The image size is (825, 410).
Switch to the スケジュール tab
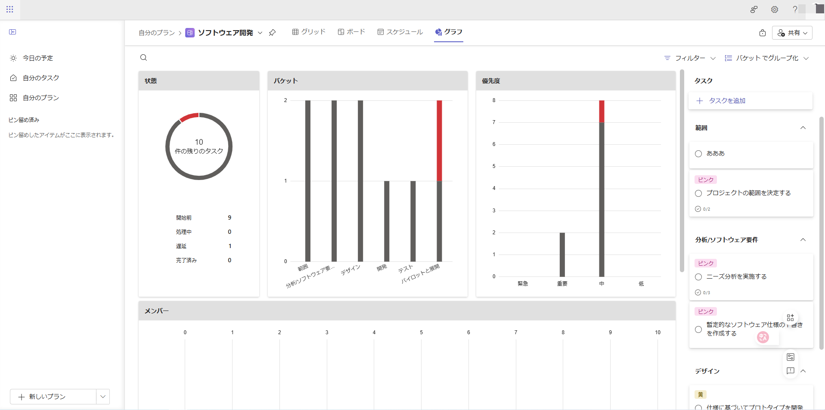tap(400, 32)
